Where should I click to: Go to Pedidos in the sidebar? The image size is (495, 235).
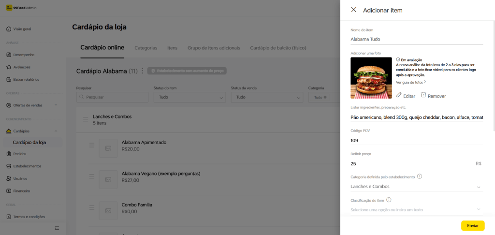click(20, 154)
